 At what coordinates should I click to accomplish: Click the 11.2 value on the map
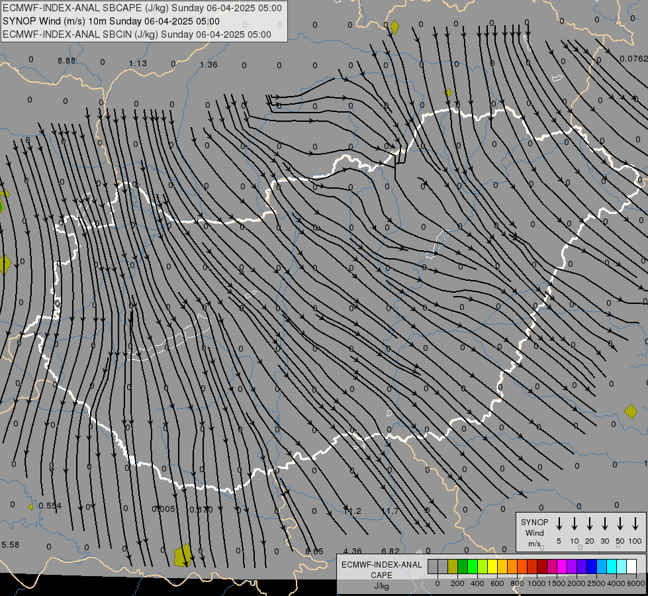point(352,511)
